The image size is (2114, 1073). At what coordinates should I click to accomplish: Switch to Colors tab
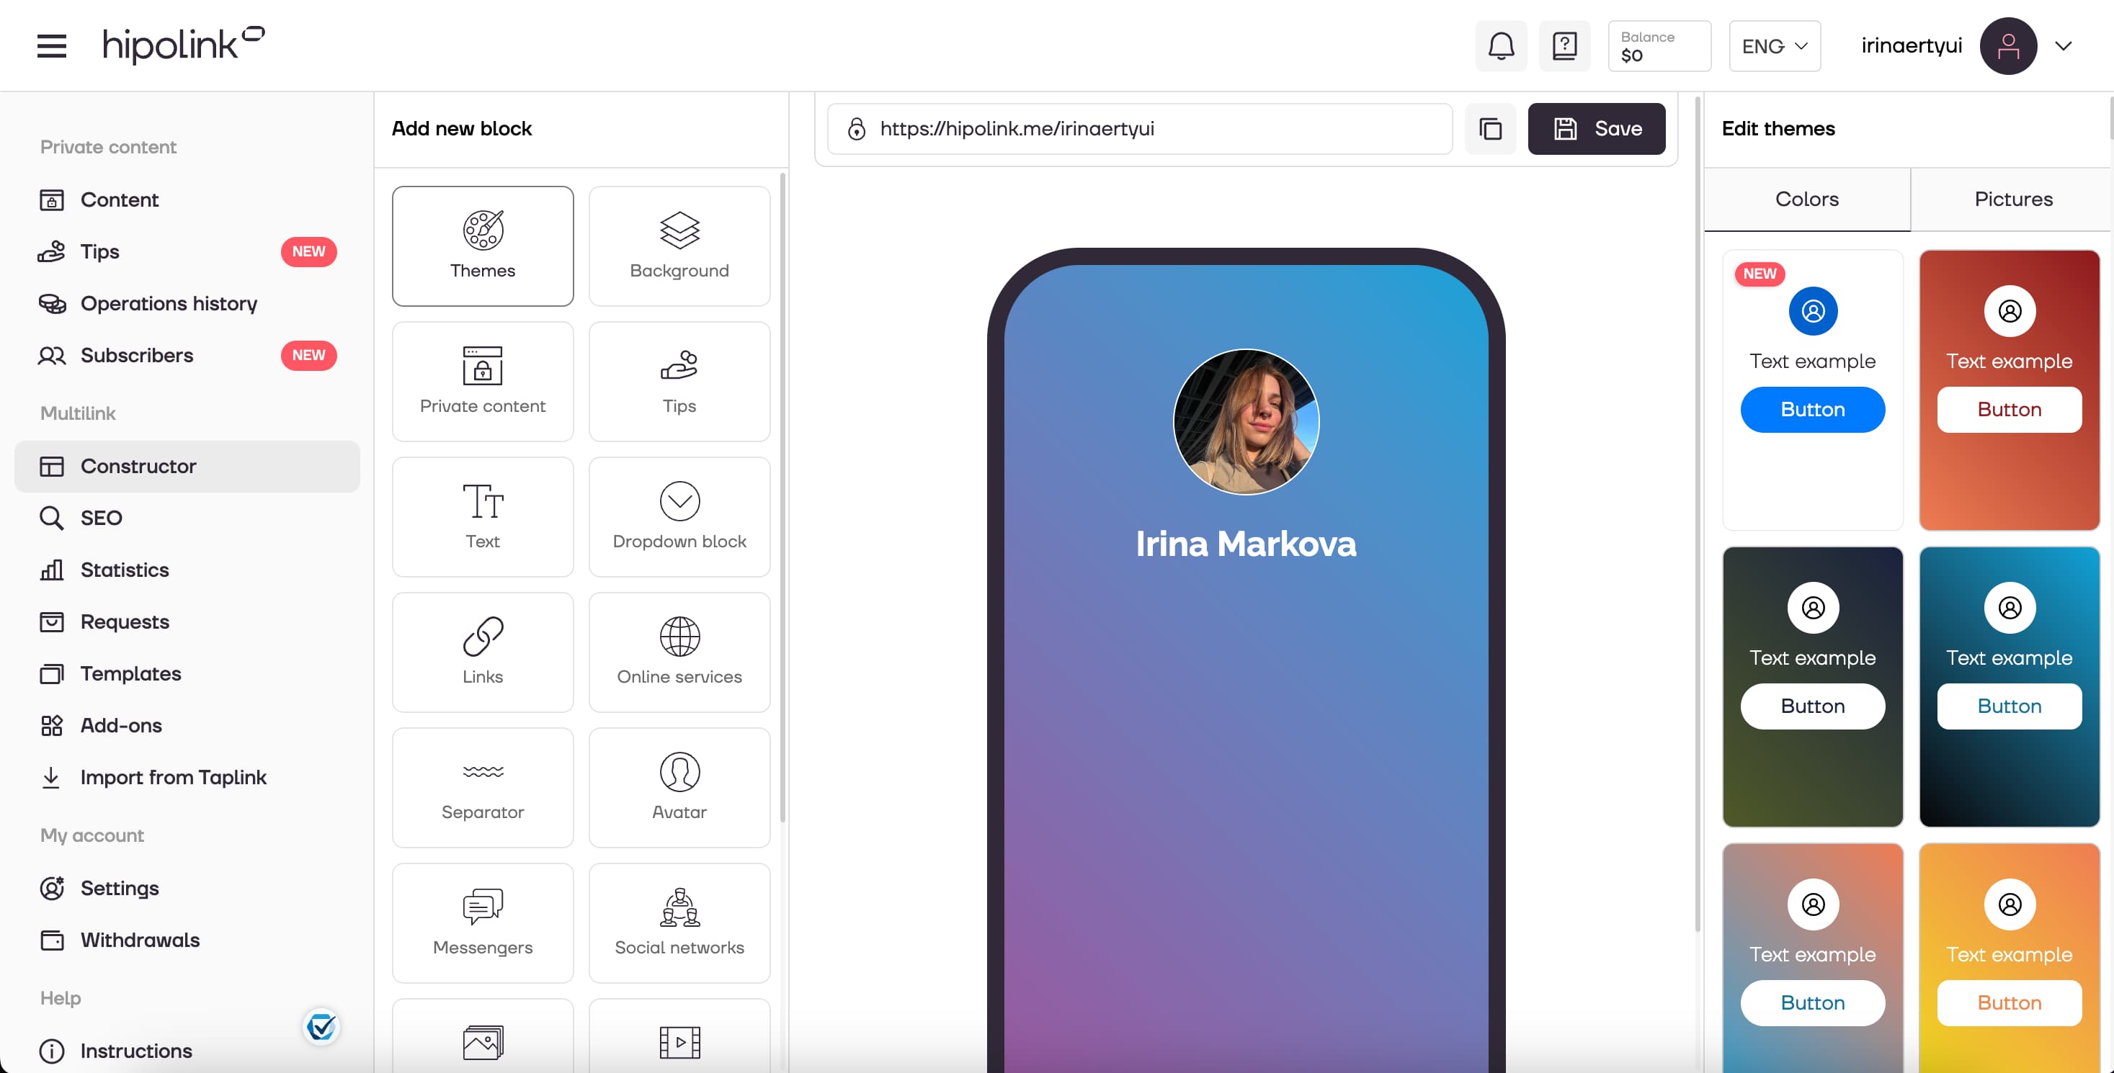[1806, 199]
